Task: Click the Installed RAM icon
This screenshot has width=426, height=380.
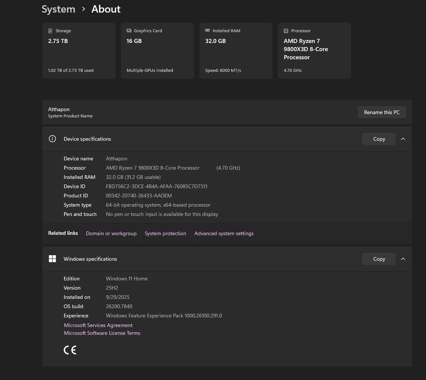Action: (208, 31)
